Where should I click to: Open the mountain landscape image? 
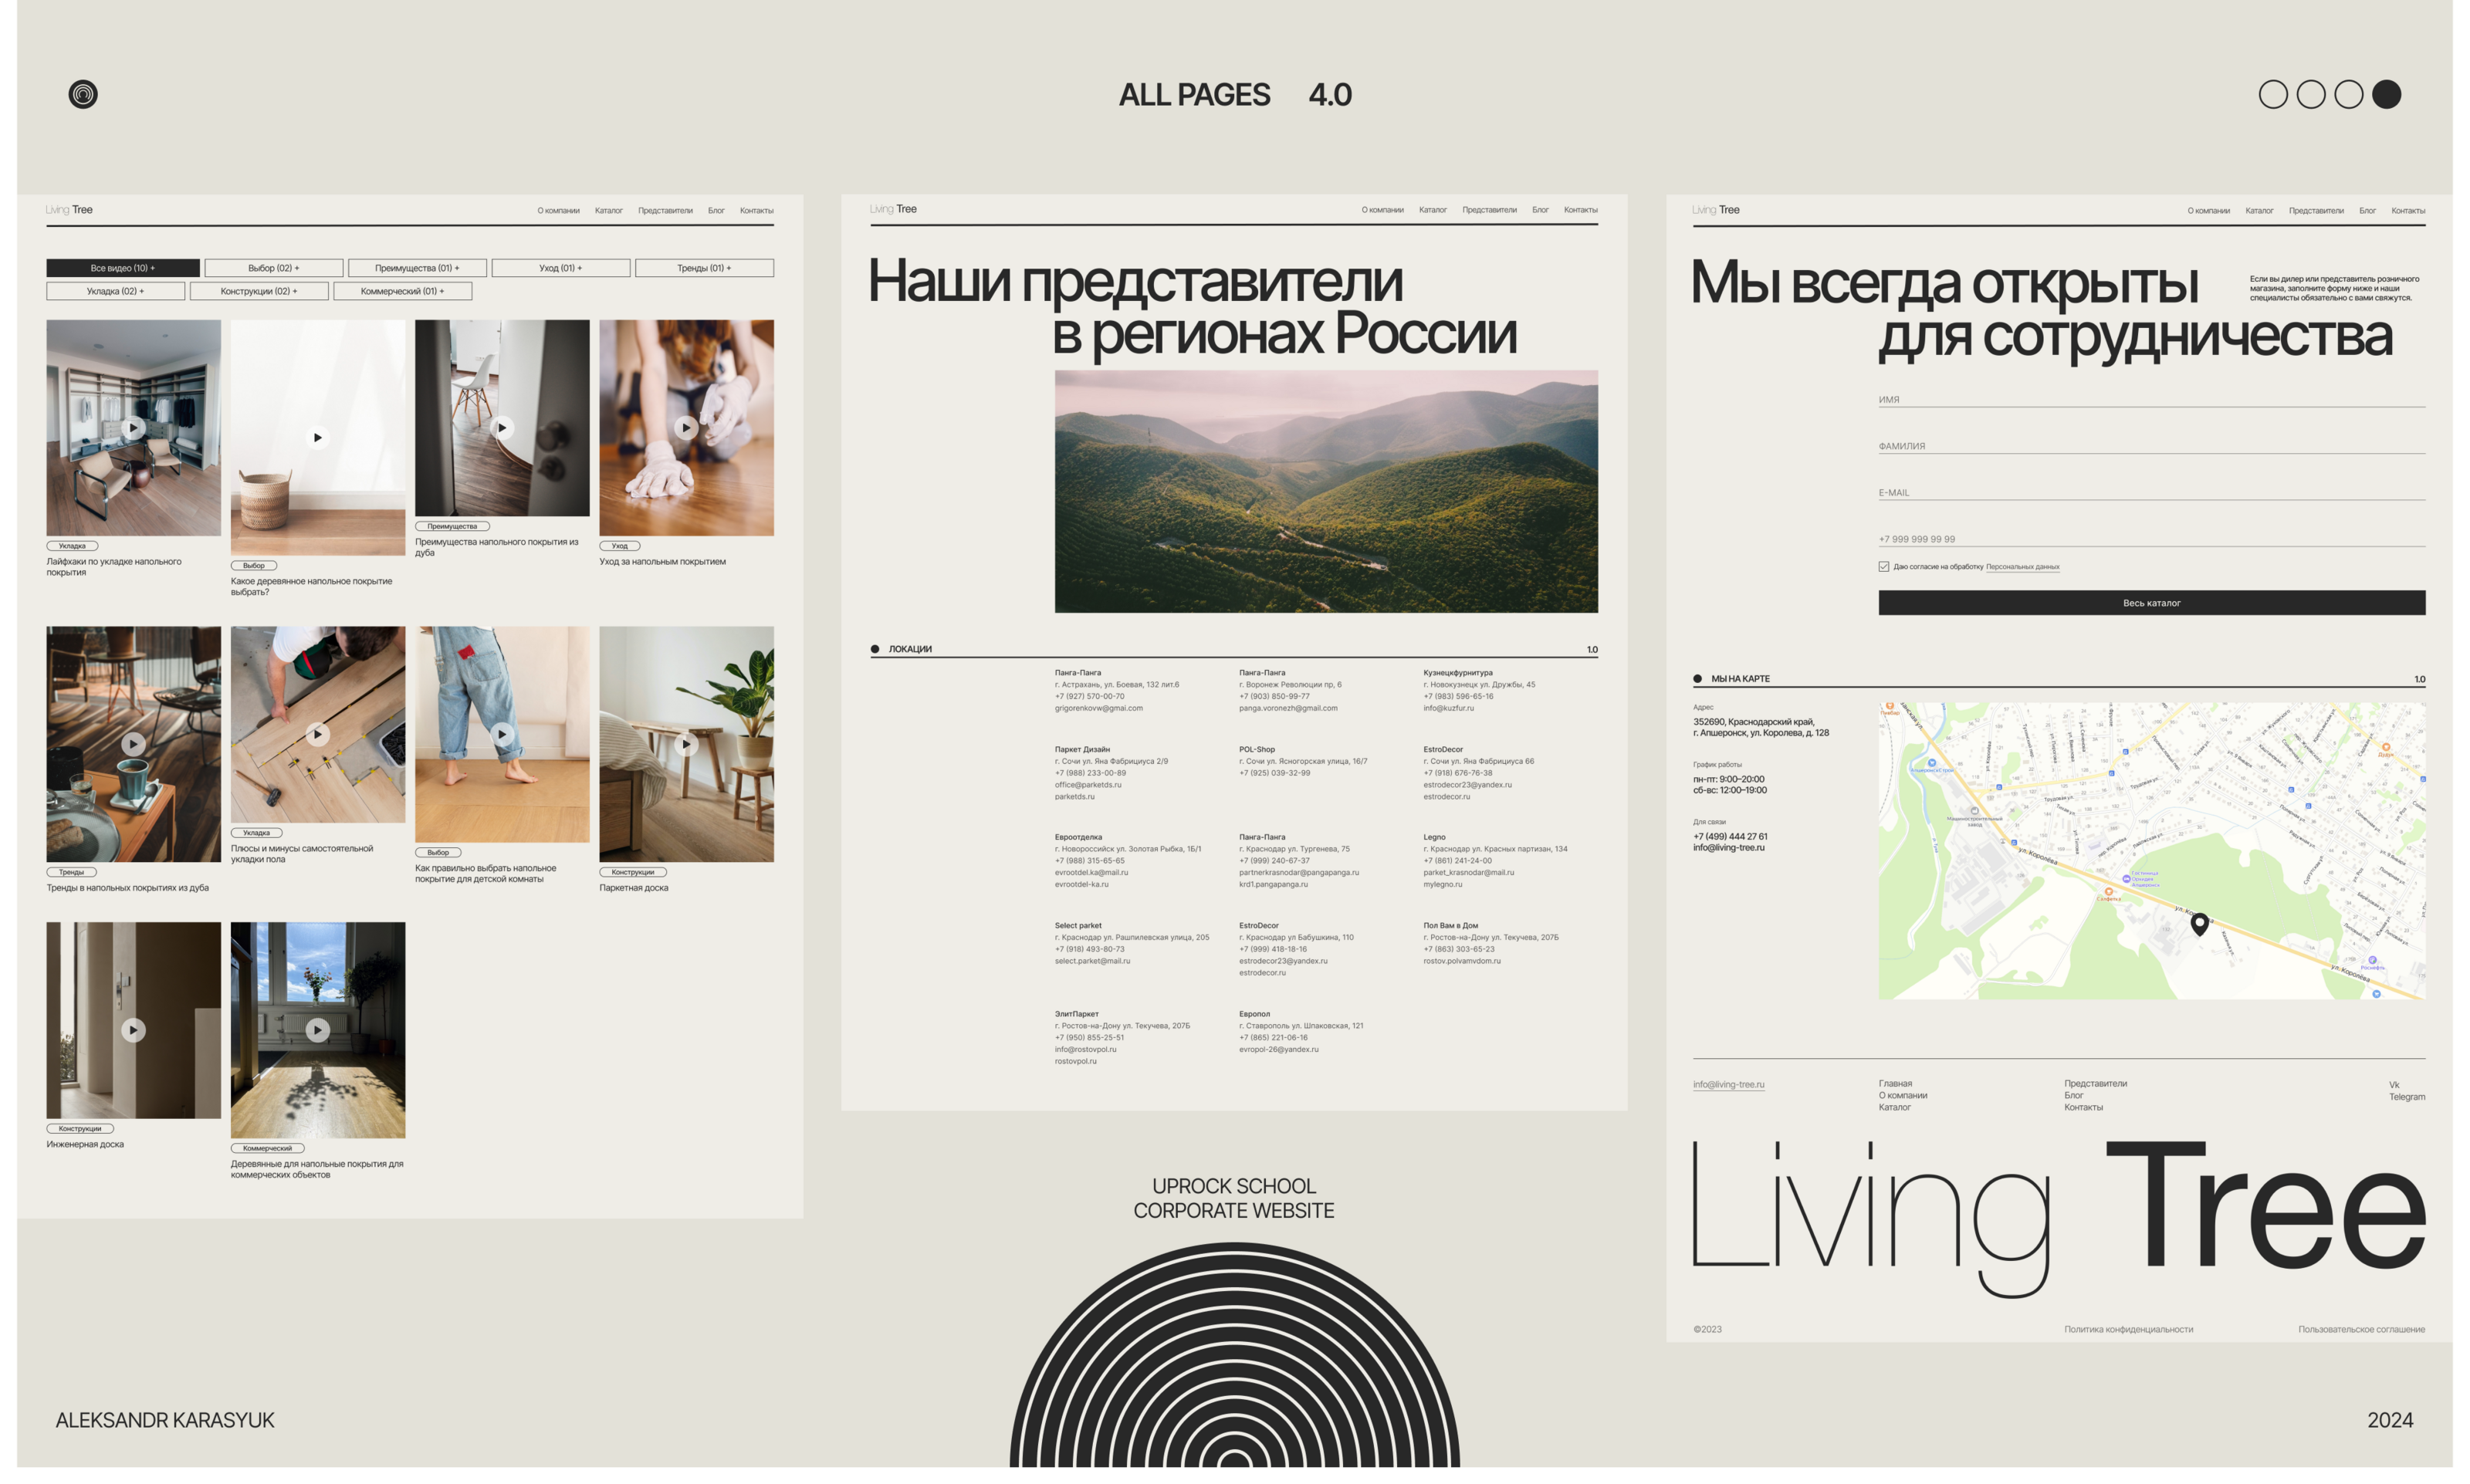(x=1325, y=491)
